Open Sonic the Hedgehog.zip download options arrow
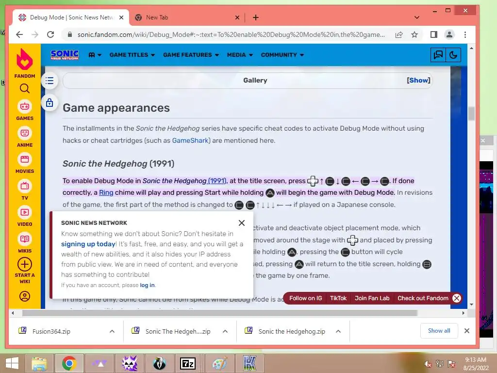The image size is (497, 373). click(x=338, y=331)
